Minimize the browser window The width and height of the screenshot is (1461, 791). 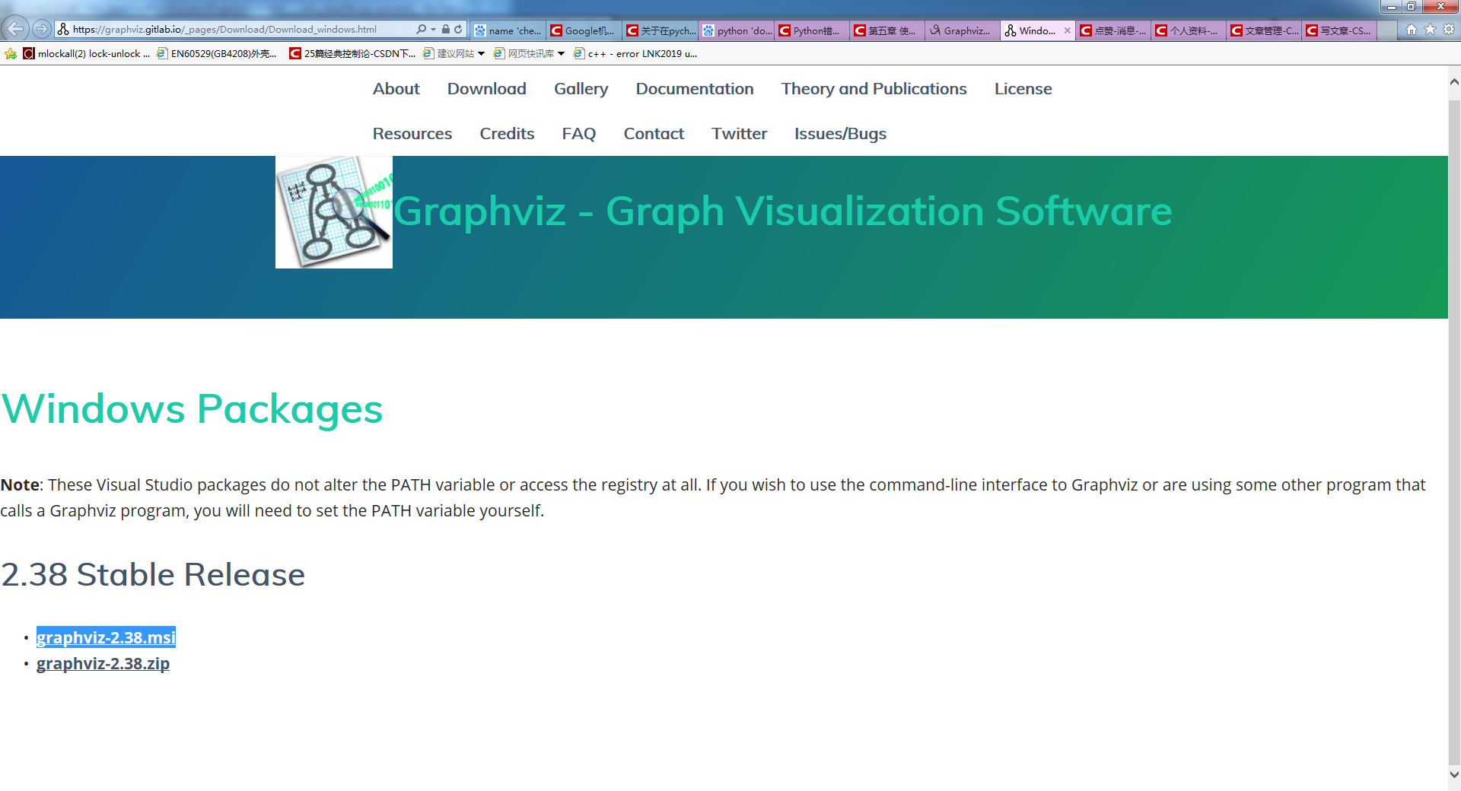point(1391,7)
